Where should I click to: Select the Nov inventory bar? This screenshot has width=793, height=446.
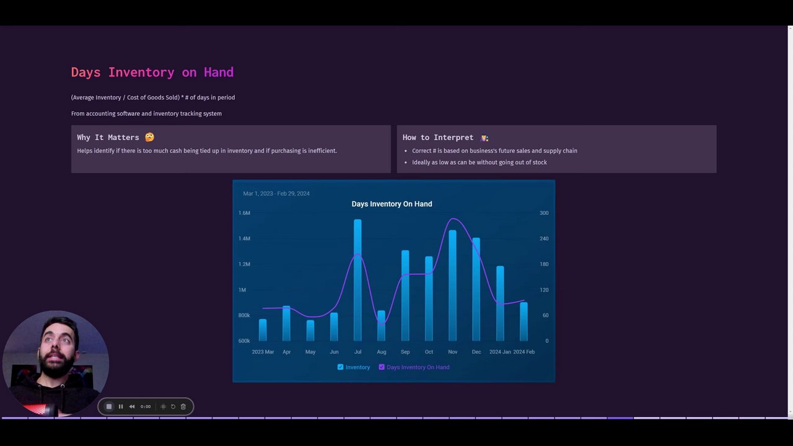tap(452, 286)
